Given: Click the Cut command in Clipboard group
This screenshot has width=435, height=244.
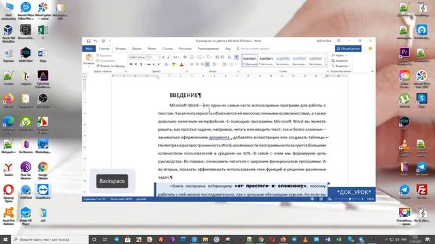Looking at the screenshot, I should click(104, 56).
